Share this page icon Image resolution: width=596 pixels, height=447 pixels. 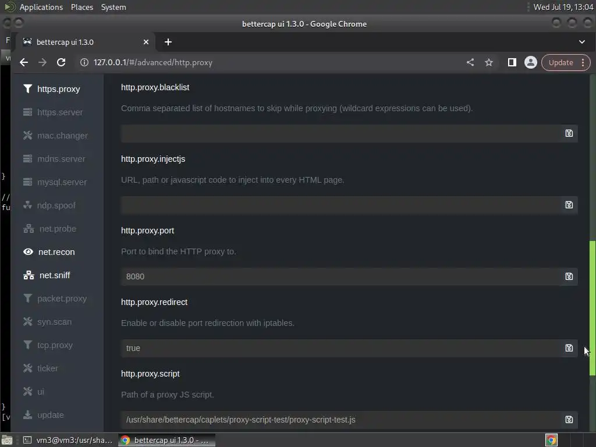tap(470, 62)
